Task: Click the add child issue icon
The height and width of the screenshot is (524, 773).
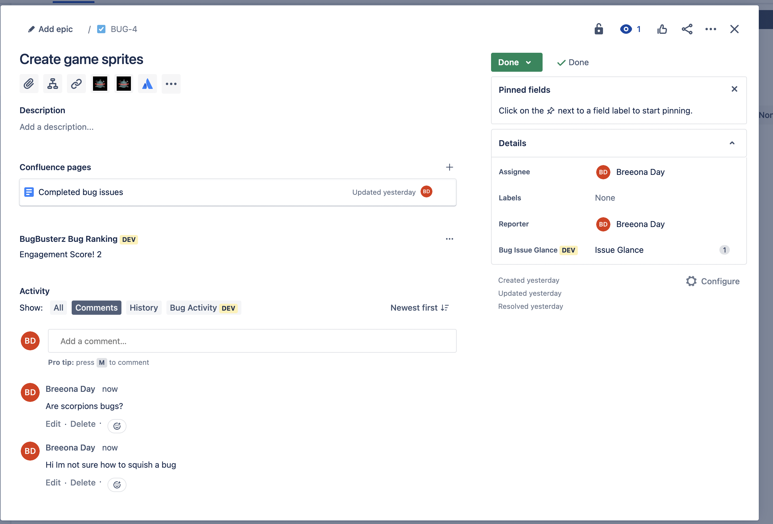Action: (x=52, y=84)
